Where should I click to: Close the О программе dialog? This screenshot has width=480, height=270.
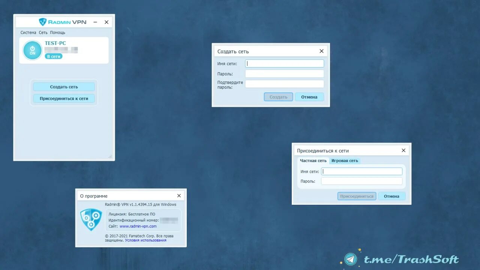179,196
